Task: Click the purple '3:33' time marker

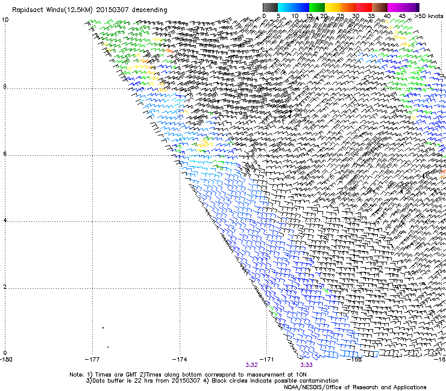Action: 306,365
